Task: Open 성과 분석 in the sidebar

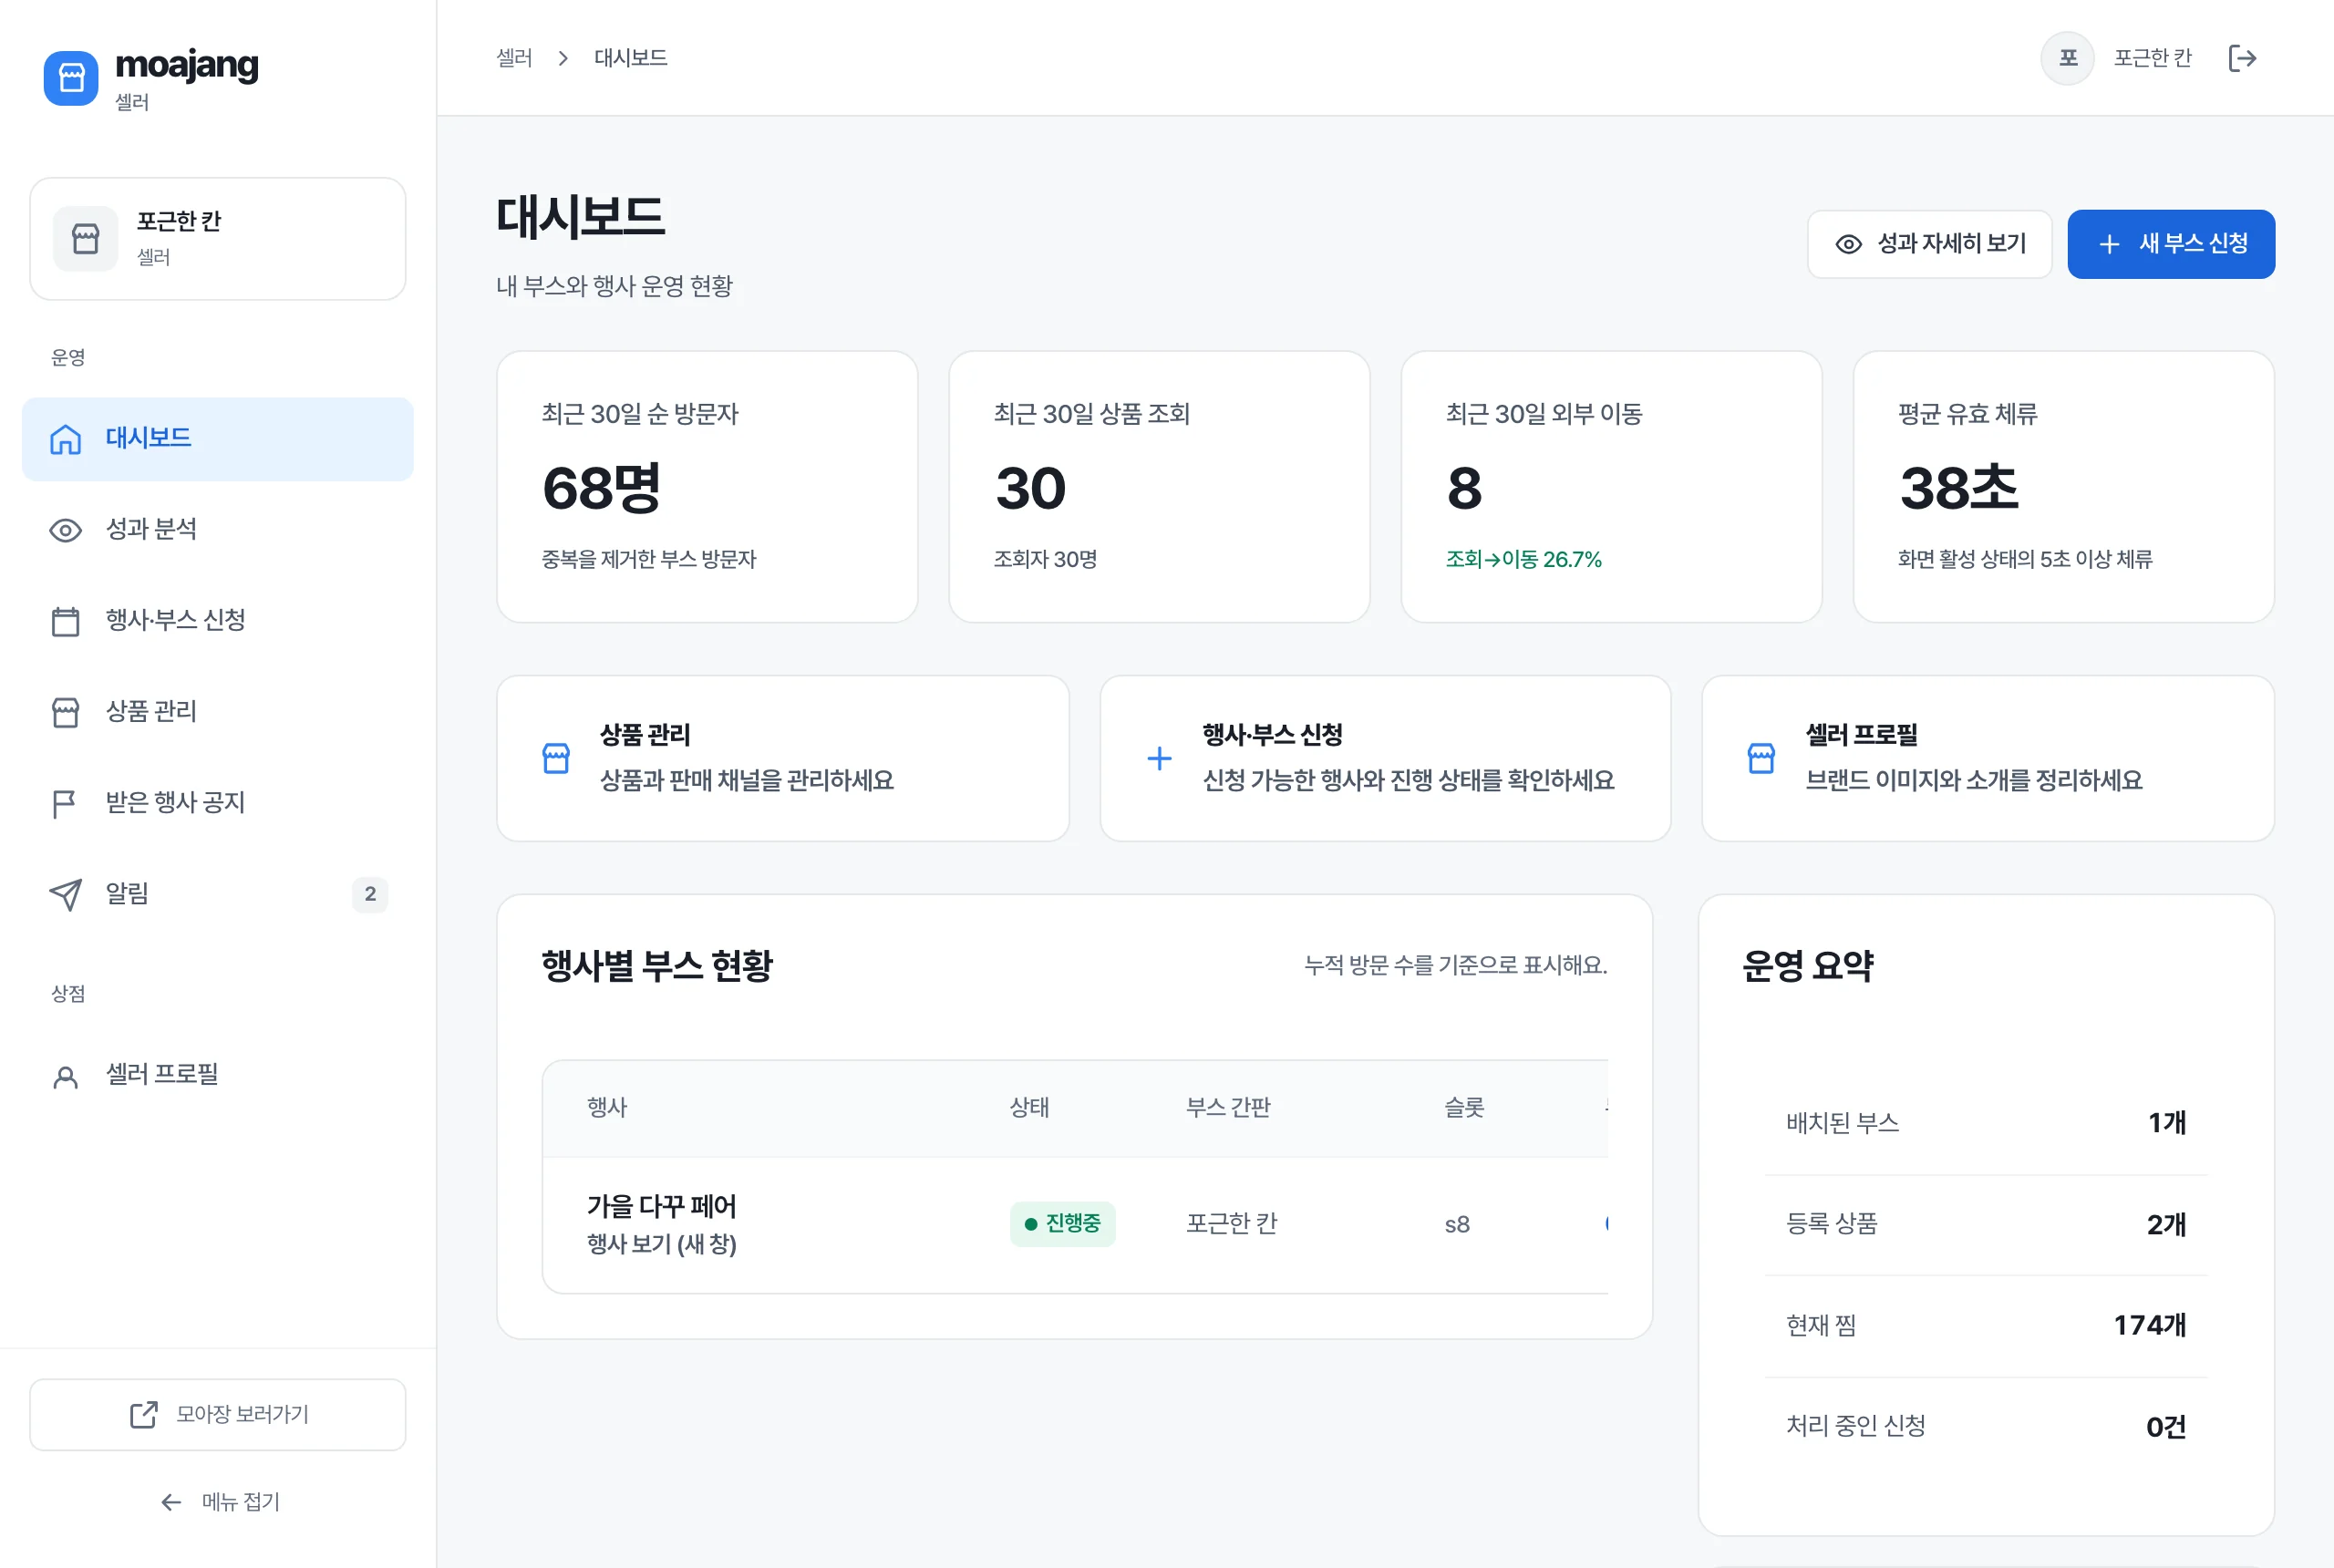Action: 218,530
